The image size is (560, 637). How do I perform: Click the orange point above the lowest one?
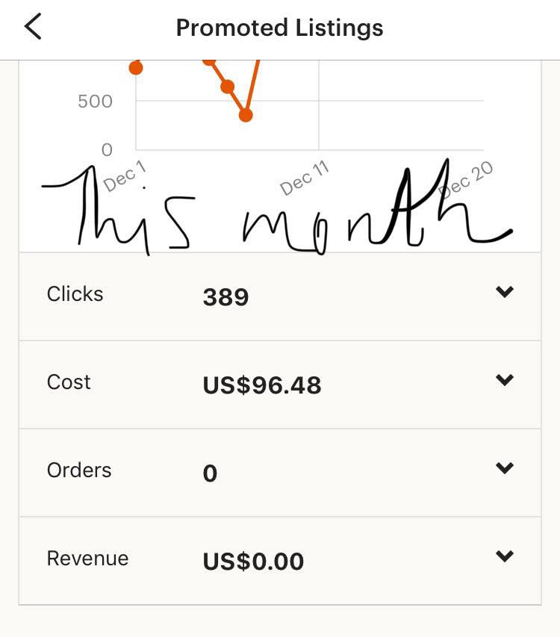[228, 87]
